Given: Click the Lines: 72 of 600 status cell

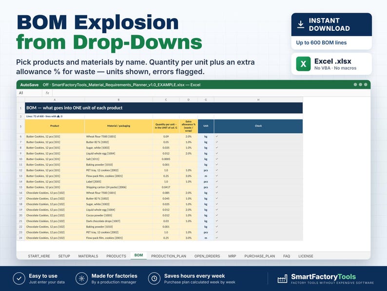Looking at the screenshot, I should click(55, 116).
